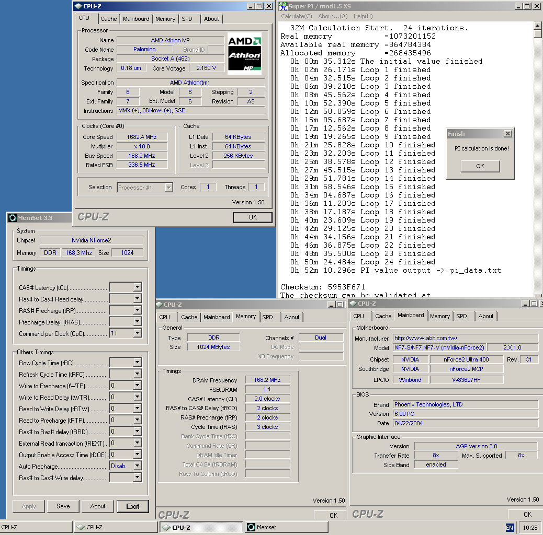Click DRAM Frequency value 168.2 MHz
Screen dimensions: 543x535
click(x=267, y=380)
